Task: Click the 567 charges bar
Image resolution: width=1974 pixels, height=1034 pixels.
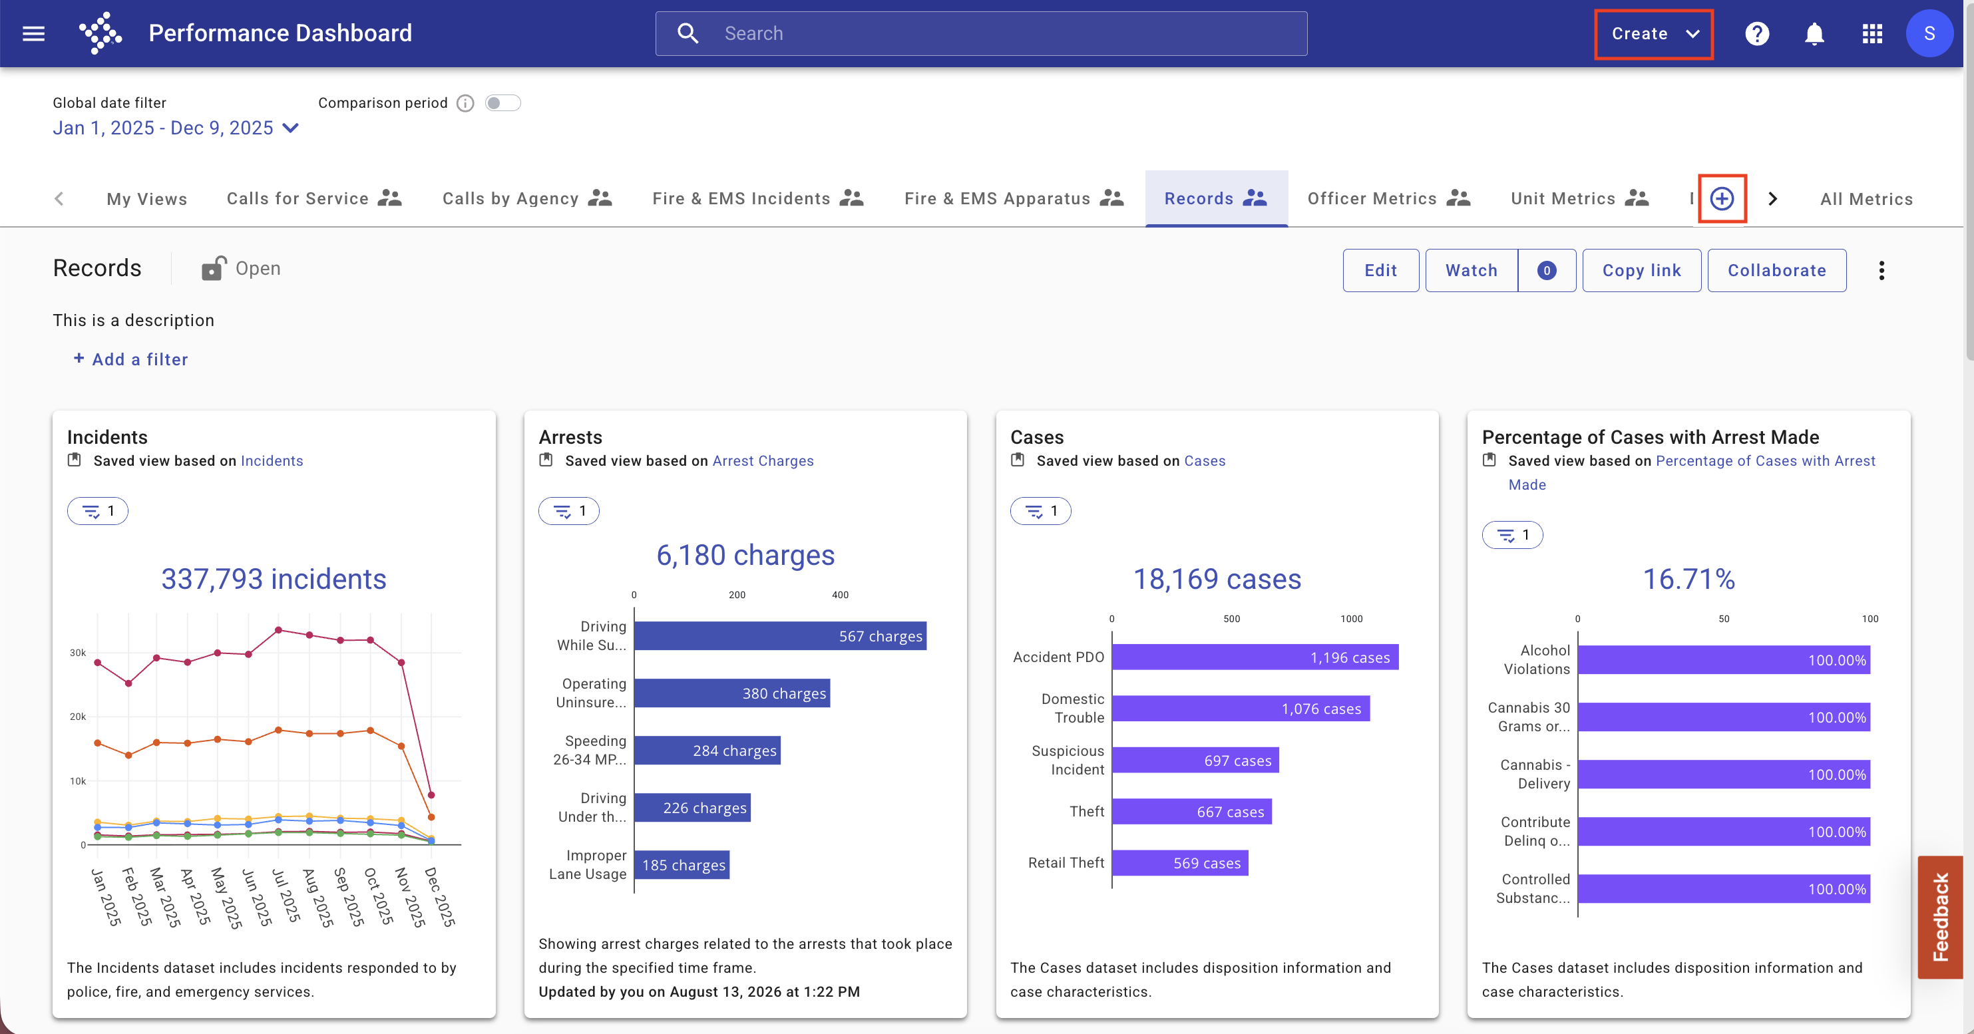Action: [780, 637]
